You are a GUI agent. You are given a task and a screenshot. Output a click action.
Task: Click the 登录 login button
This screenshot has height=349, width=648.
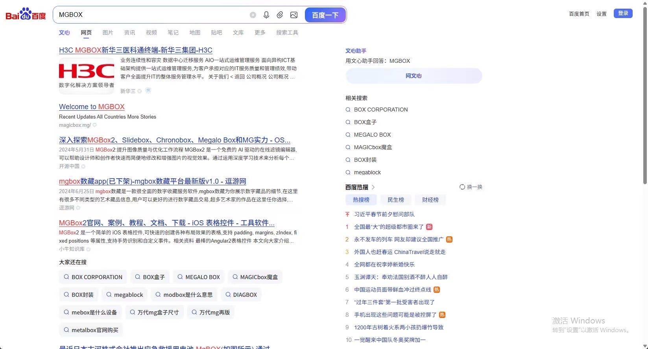tap(623, 13)
